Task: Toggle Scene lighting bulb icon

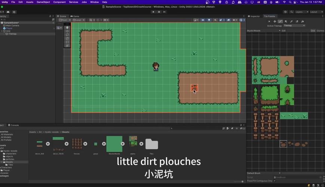Action: (209, 20)
